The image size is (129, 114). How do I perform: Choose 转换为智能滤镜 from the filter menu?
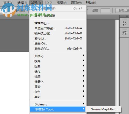pos(58,16)
